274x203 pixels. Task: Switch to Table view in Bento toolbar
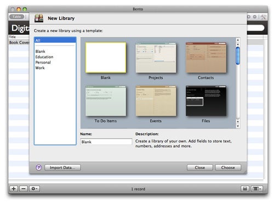coord(16,16)
